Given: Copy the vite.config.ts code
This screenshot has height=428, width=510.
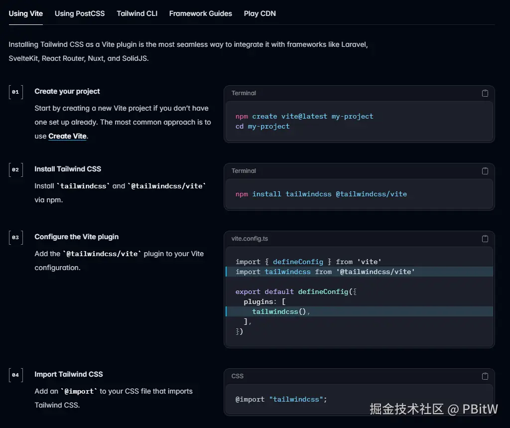Looking at the screenshot, I should (485, 239).
